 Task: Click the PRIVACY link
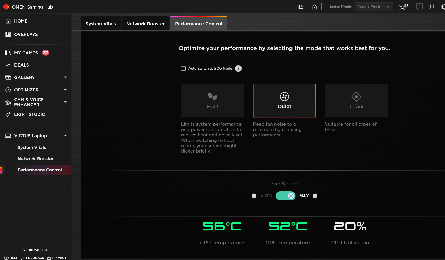tap(59, 258)
